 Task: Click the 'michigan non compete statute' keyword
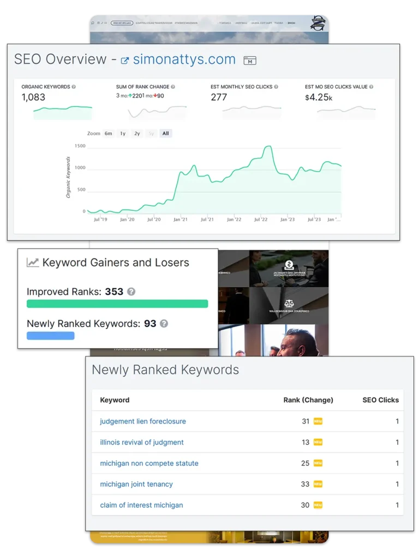[x=149, y=463]
